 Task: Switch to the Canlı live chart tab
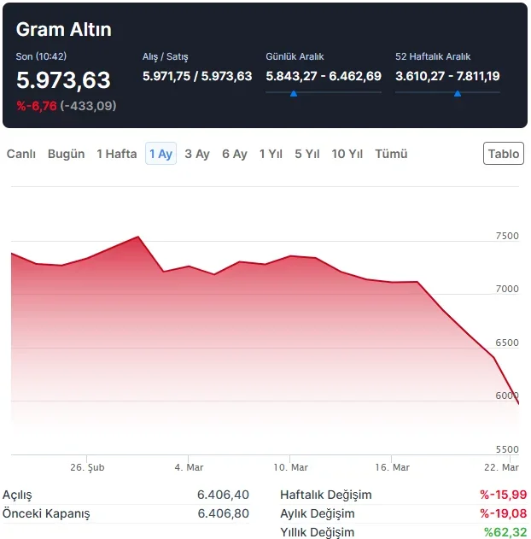click(x=21, y=154)
